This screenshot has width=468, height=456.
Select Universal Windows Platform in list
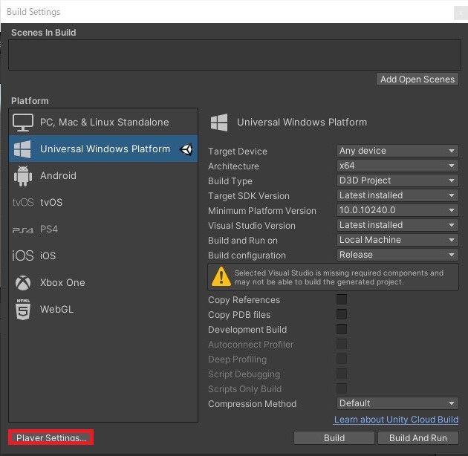pos(103,149)
